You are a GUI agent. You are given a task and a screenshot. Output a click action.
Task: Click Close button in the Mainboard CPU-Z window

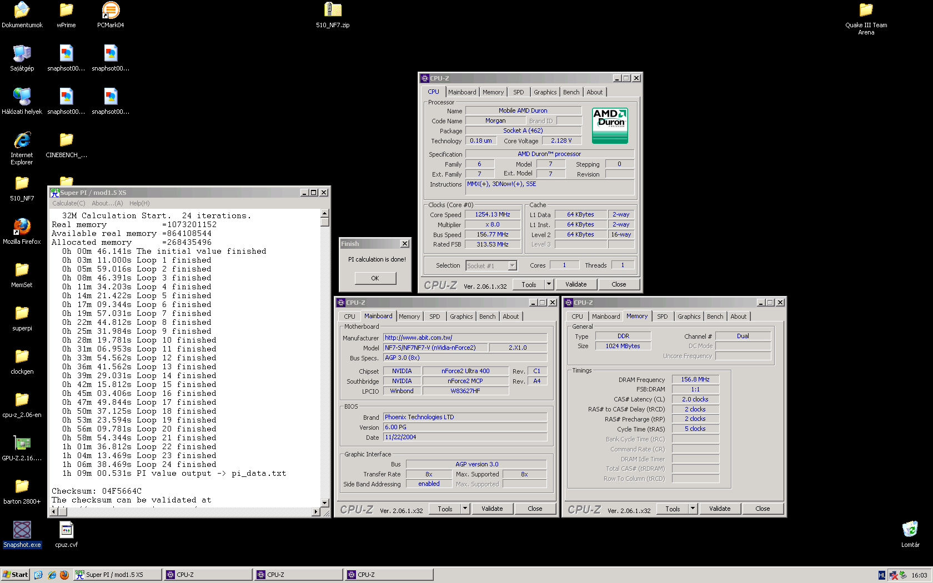coord(535,509)
